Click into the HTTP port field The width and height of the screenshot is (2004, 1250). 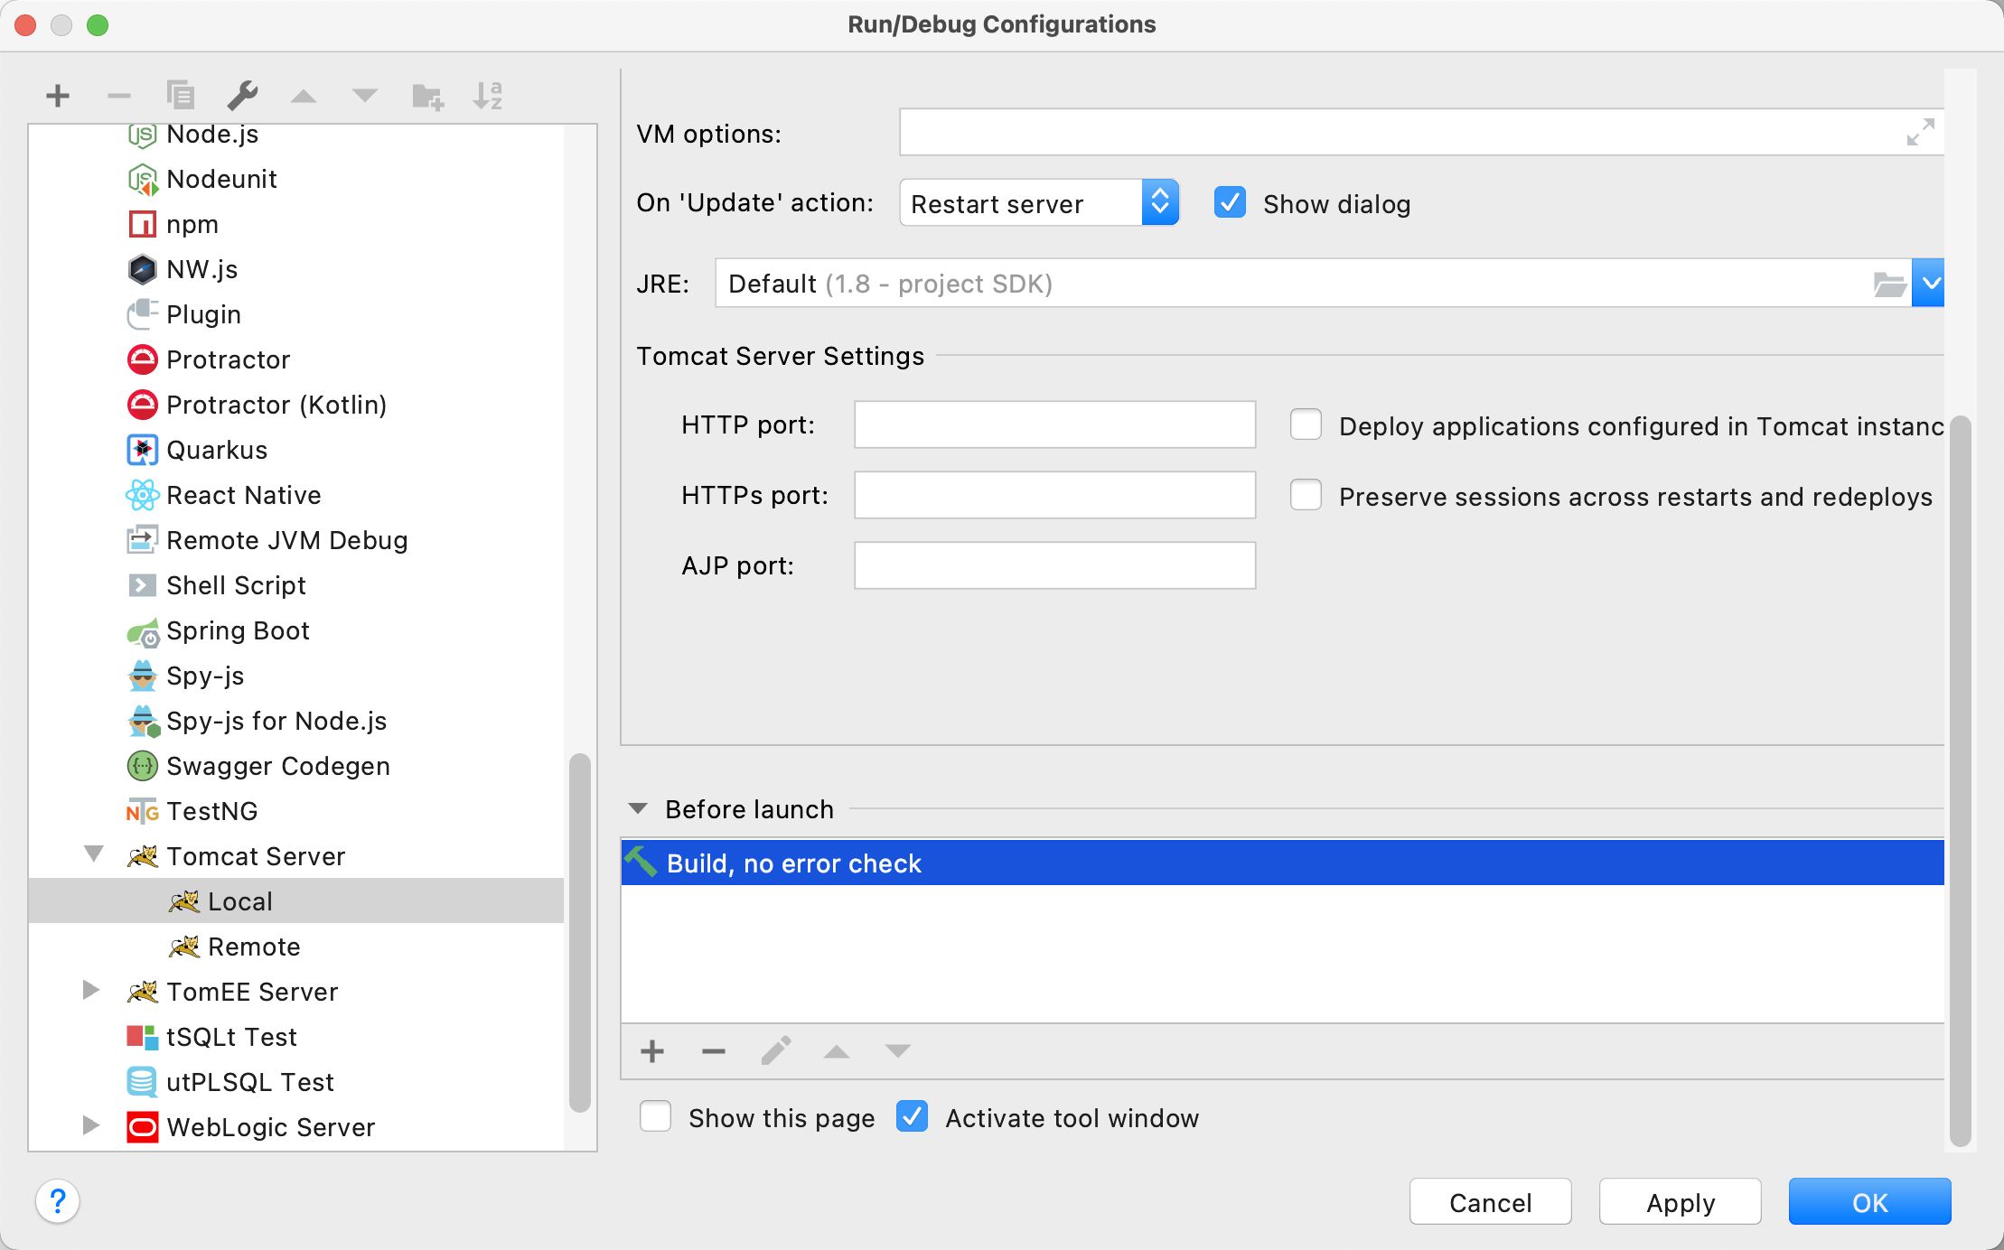[1054, 425]
